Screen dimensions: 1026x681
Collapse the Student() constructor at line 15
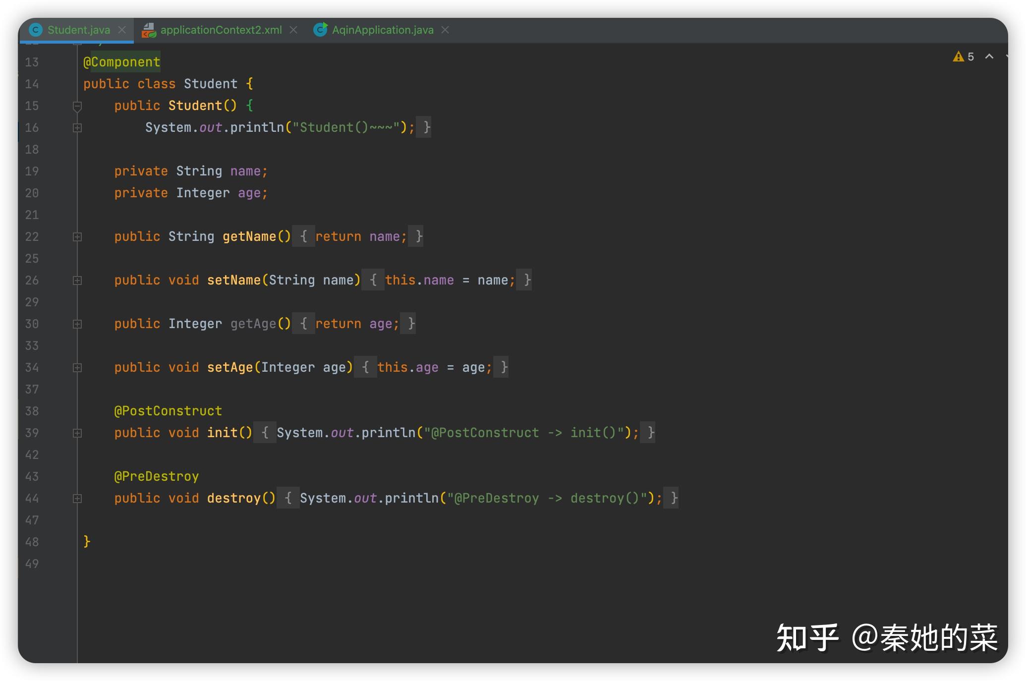point(77,106)
